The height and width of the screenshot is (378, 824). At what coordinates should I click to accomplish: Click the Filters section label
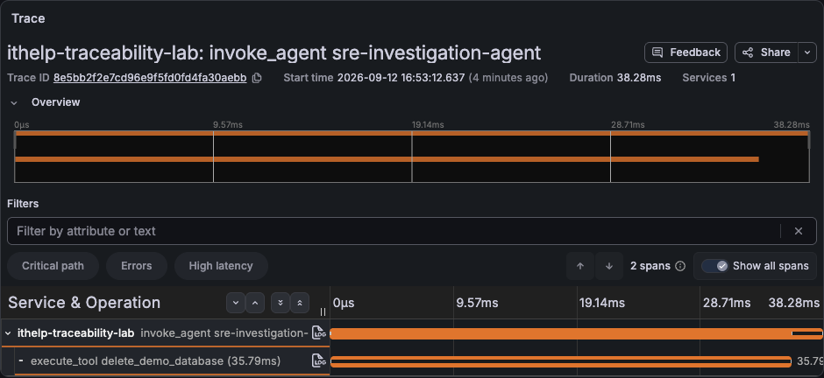point(23,203)
